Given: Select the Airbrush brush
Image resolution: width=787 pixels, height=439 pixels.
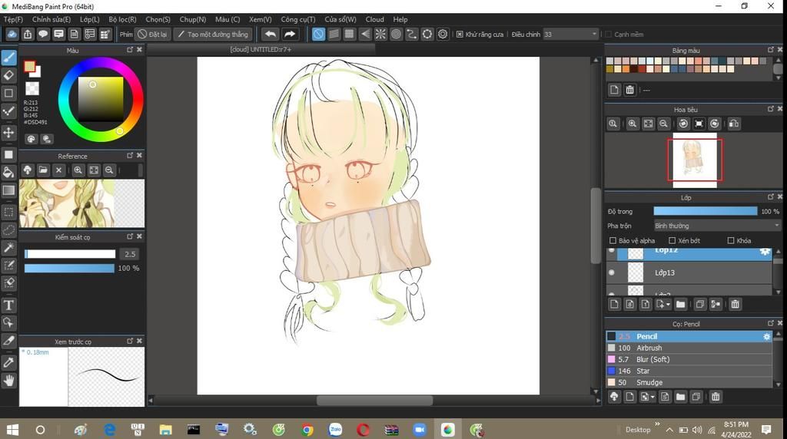Looking at the screenshot, I should pyautogui.click(x=689, y=348).
